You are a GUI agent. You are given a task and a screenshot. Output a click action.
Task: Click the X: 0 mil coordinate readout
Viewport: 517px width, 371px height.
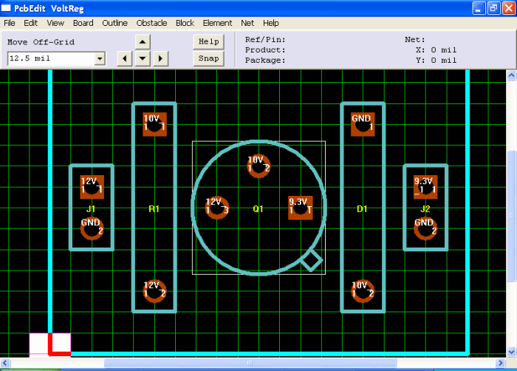pyautogui.click(x=436, y=50)
